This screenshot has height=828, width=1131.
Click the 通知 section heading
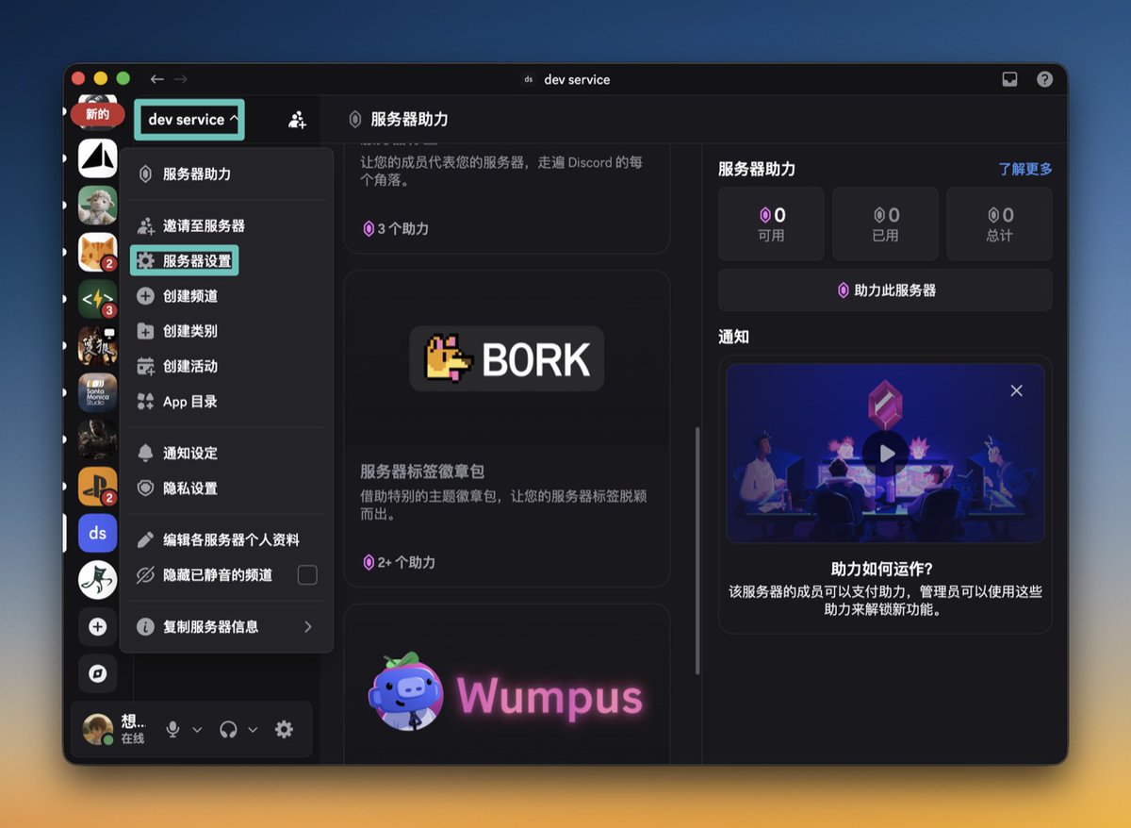[x=733, y=337]
